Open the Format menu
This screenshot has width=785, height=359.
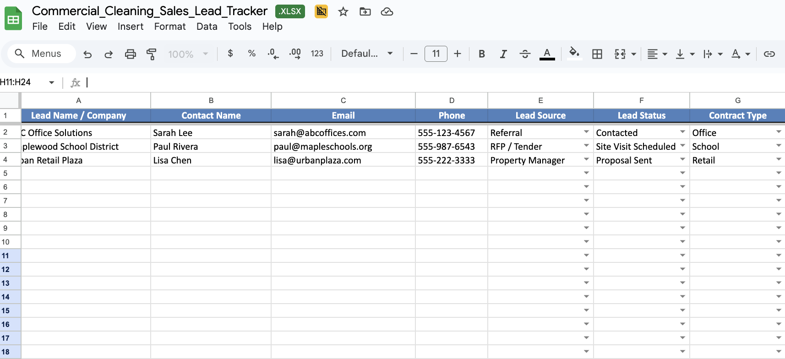(169, 27)
